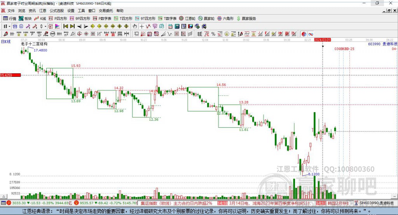This screenshot has width=398, height=215.
Task: Open the 9P四方形 tool
Action: point(80,19)
